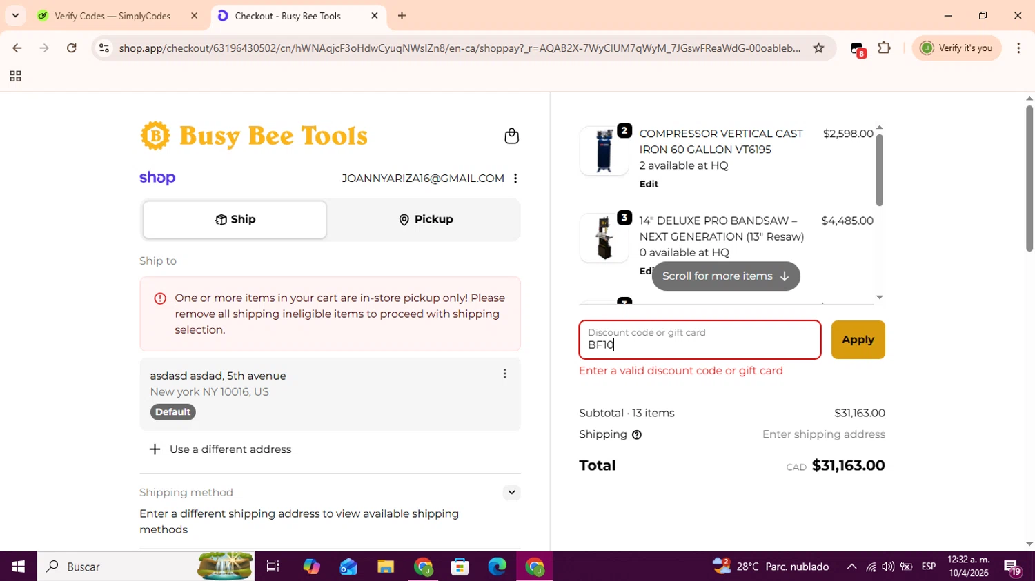
Task: Click the discount code or gift card field
Action: click(x=700, y=340)
